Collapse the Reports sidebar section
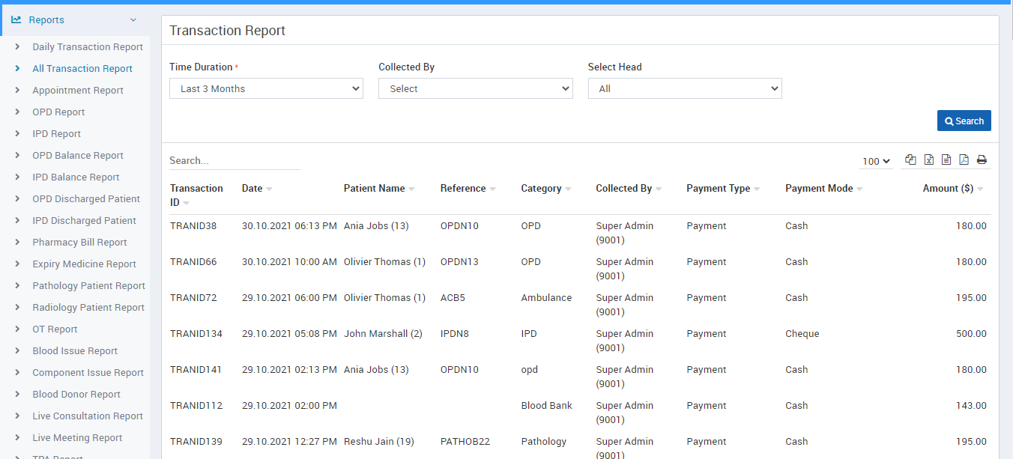 (133, 20)
